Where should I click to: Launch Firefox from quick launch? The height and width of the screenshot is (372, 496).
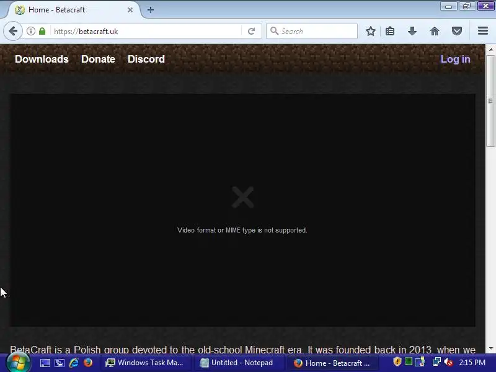(88, 363)
